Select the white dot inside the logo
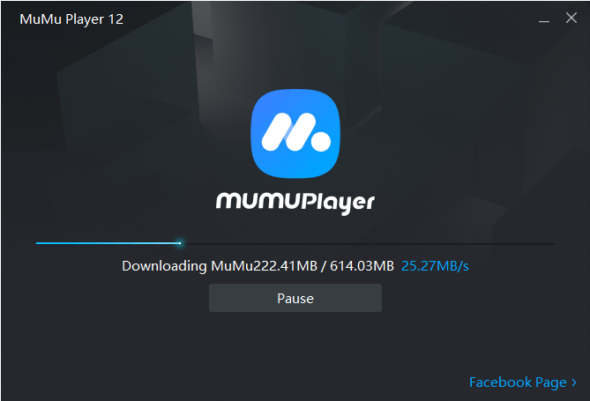 (x=321, y=141)
